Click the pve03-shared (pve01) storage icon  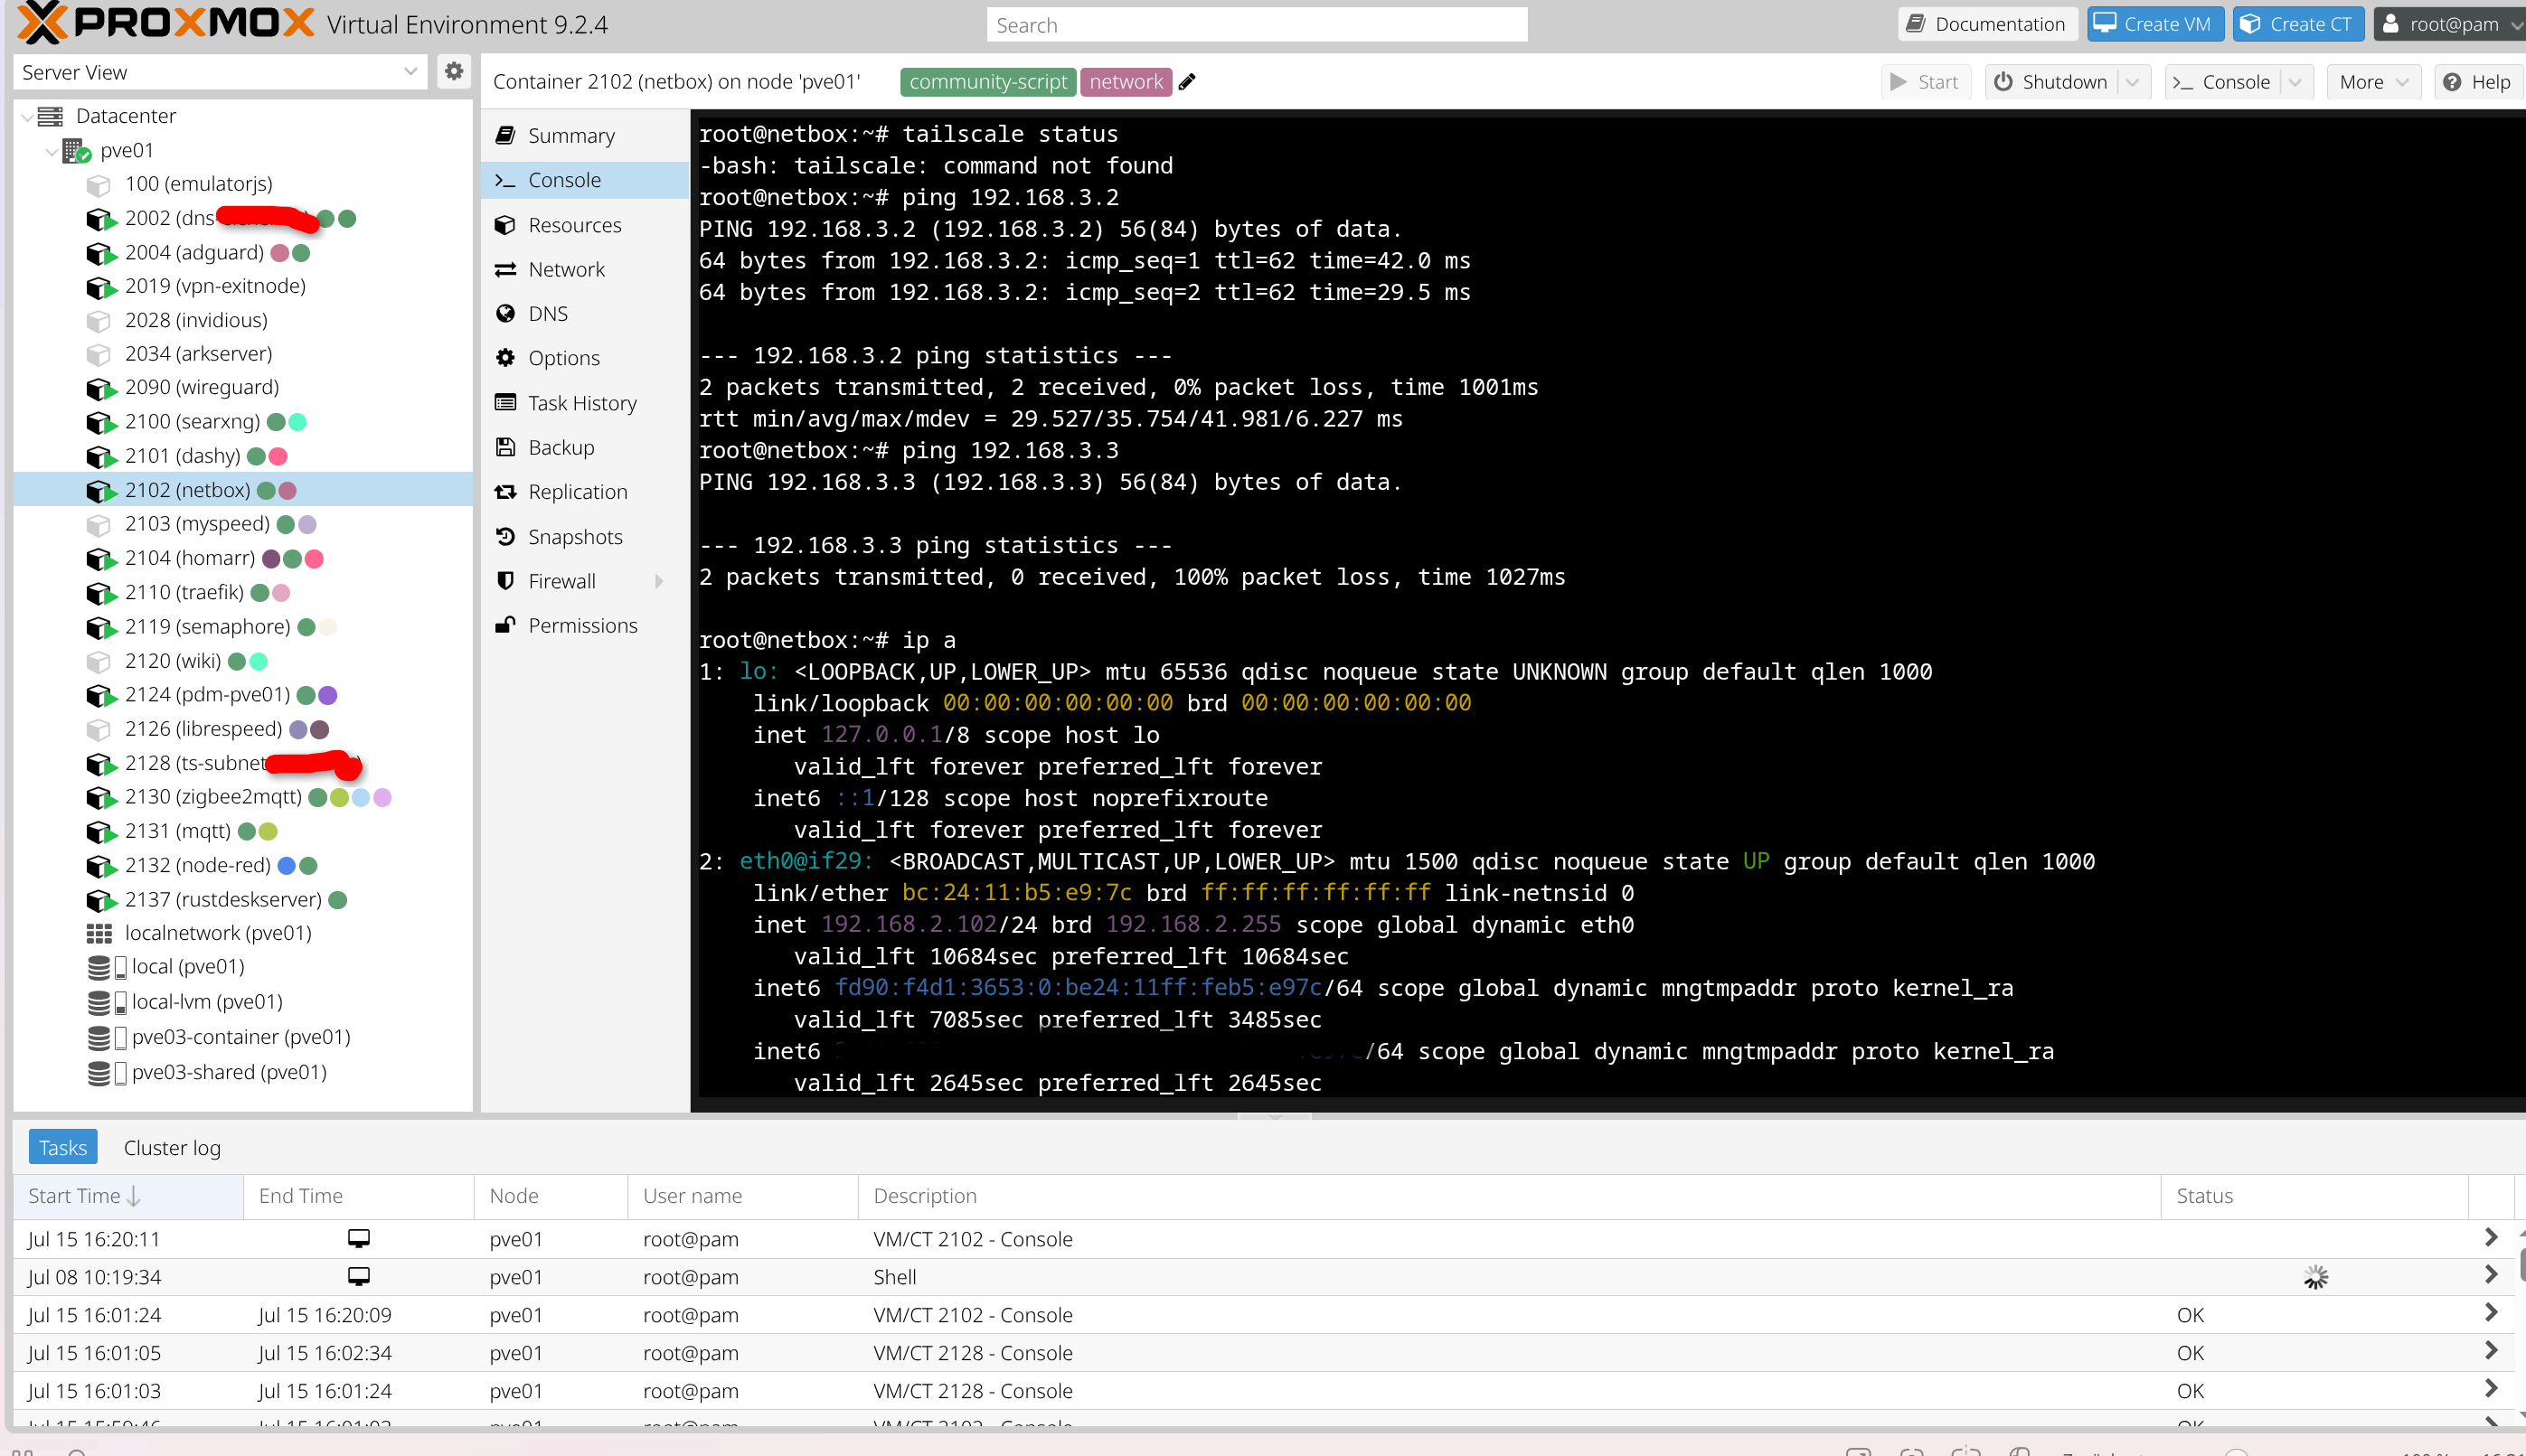pyautogui.click(x=106, y=1073)
